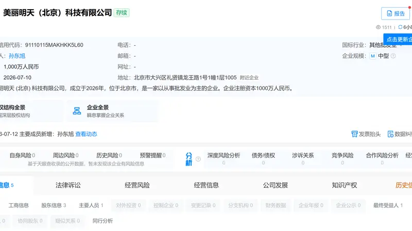Click the M icon beside 中型
This screenshot has width=412, height=231.
pos(372,56)
